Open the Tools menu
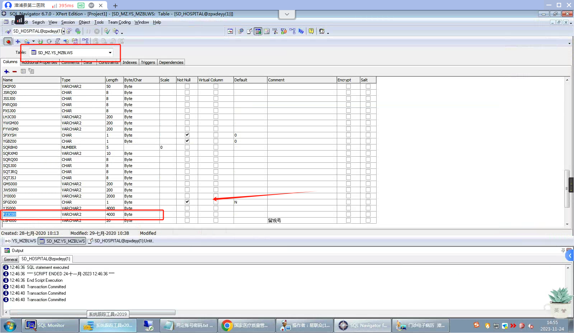574x333 pixels. [99, 22]
